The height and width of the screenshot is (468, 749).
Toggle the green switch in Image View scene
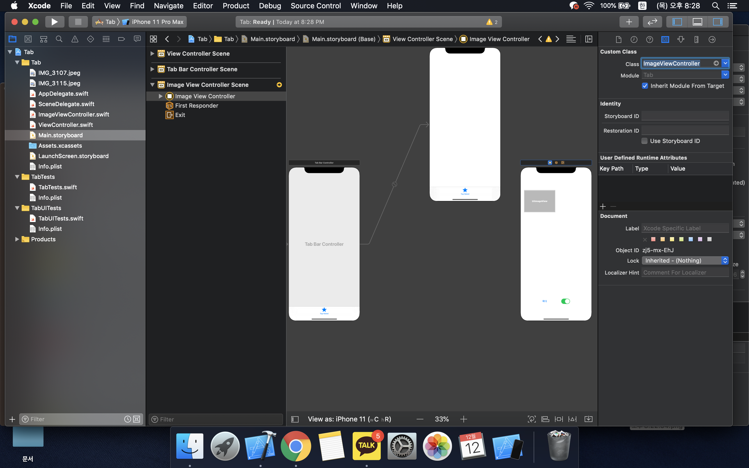point(565,301)
